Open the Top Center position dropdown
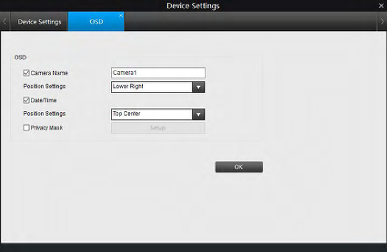The height and width of the screenshot is (252, 387). (x=158, y=114)
